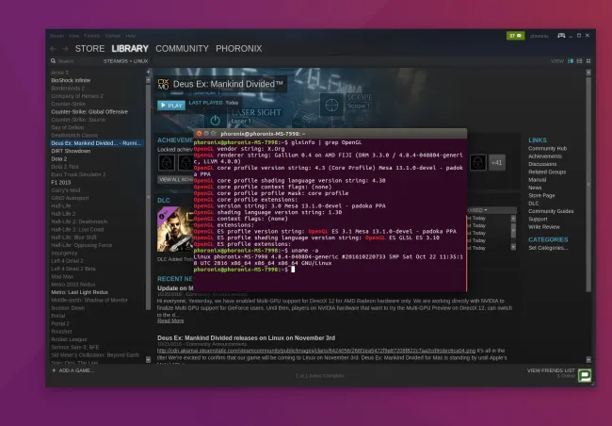612x426 pixels.
Task: Open the first locked achievement padlock
Action: point(167,163)
